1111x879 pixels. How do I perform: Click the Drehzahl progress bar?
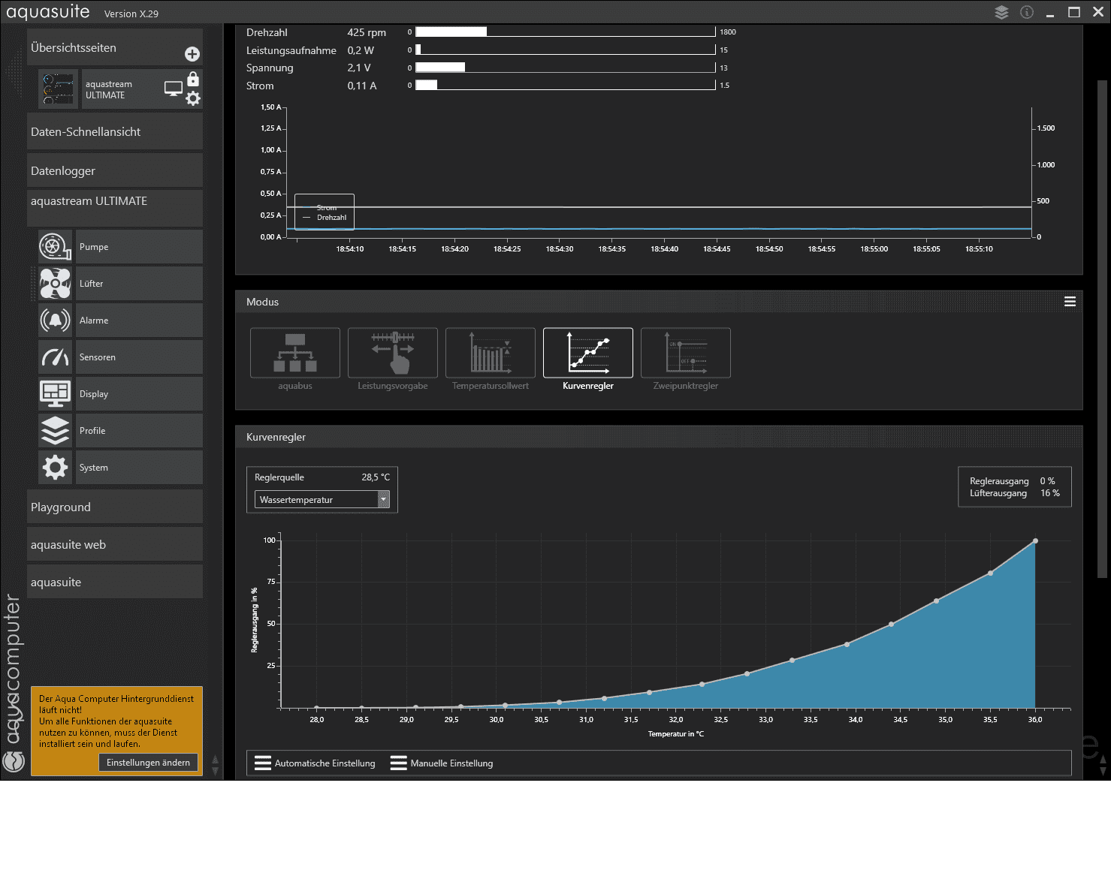pos(566,32)
